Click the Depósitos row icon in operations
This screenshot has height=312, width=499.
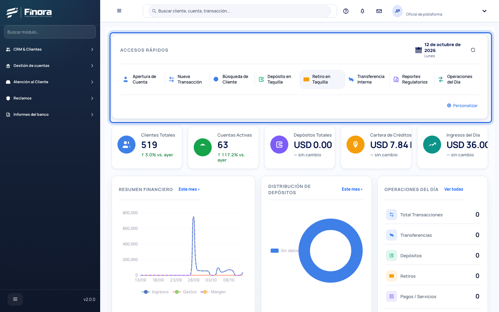click(x=392, y=255)
